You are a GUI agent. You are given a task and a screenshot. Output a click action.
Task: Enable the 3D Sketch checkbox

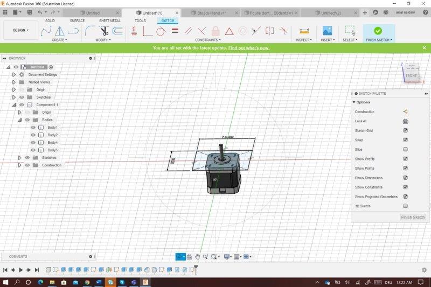coord(406,206)
